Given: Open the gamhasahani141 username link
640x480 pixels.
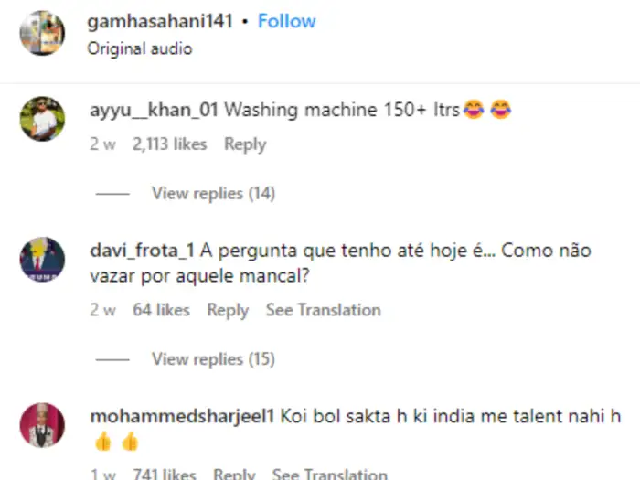Looking at the screenshot, I should click(160, 21).
